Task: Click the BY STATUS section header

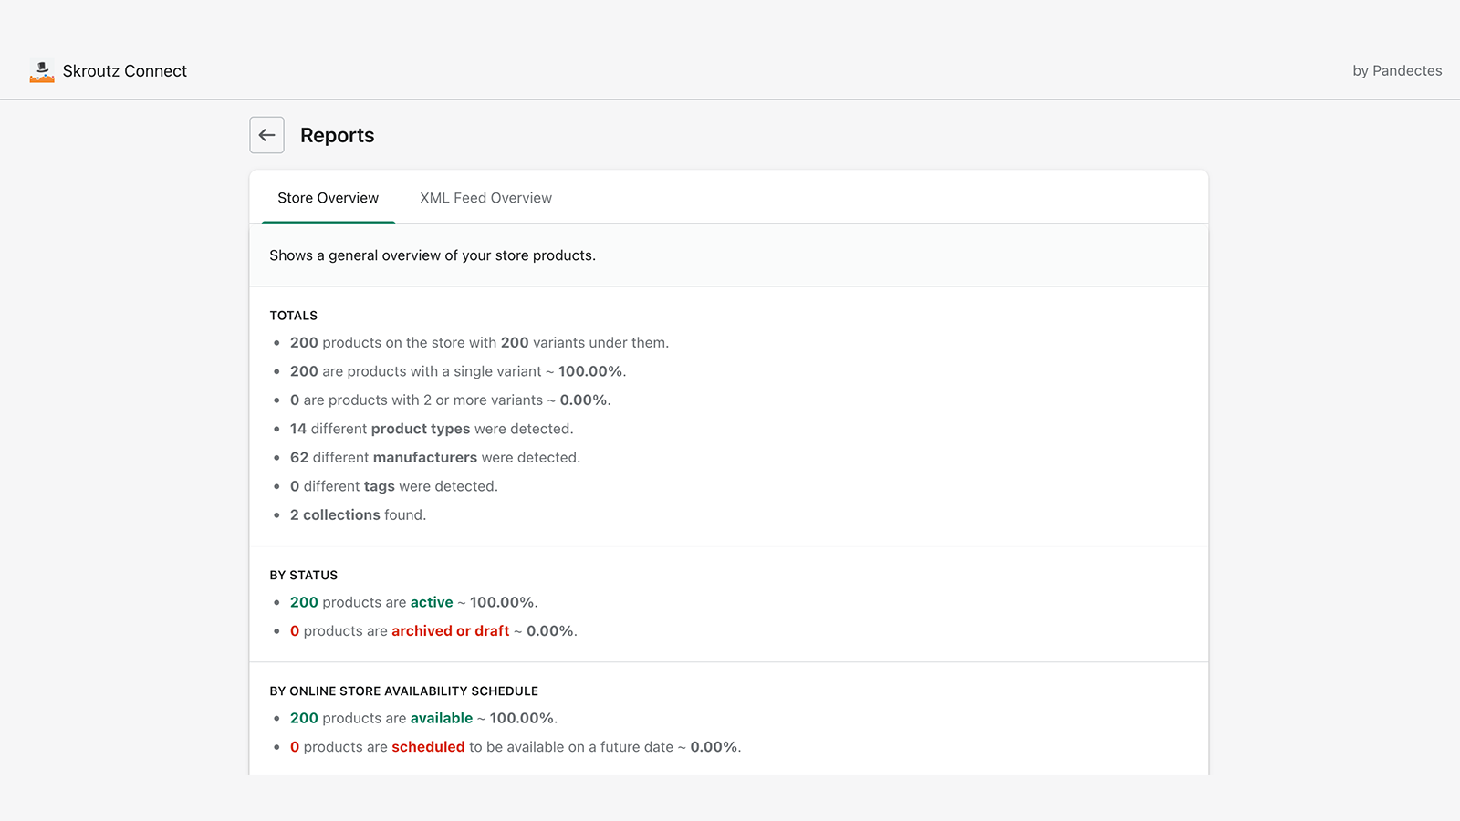Action: click(303, 575)
